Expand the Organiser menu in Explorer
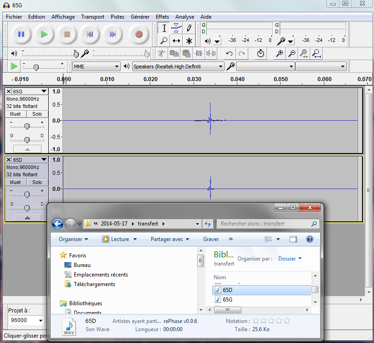The height and width of the screenshot is (343, 374). pyautogui.click(x=73, y=239)
